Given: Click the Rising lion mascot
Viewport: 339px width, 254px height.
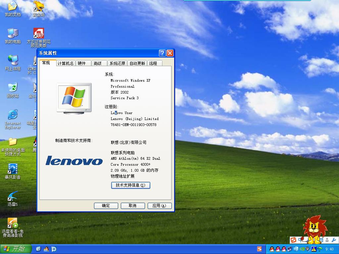Looking at the screenshot, I should (x=315, y=230).
